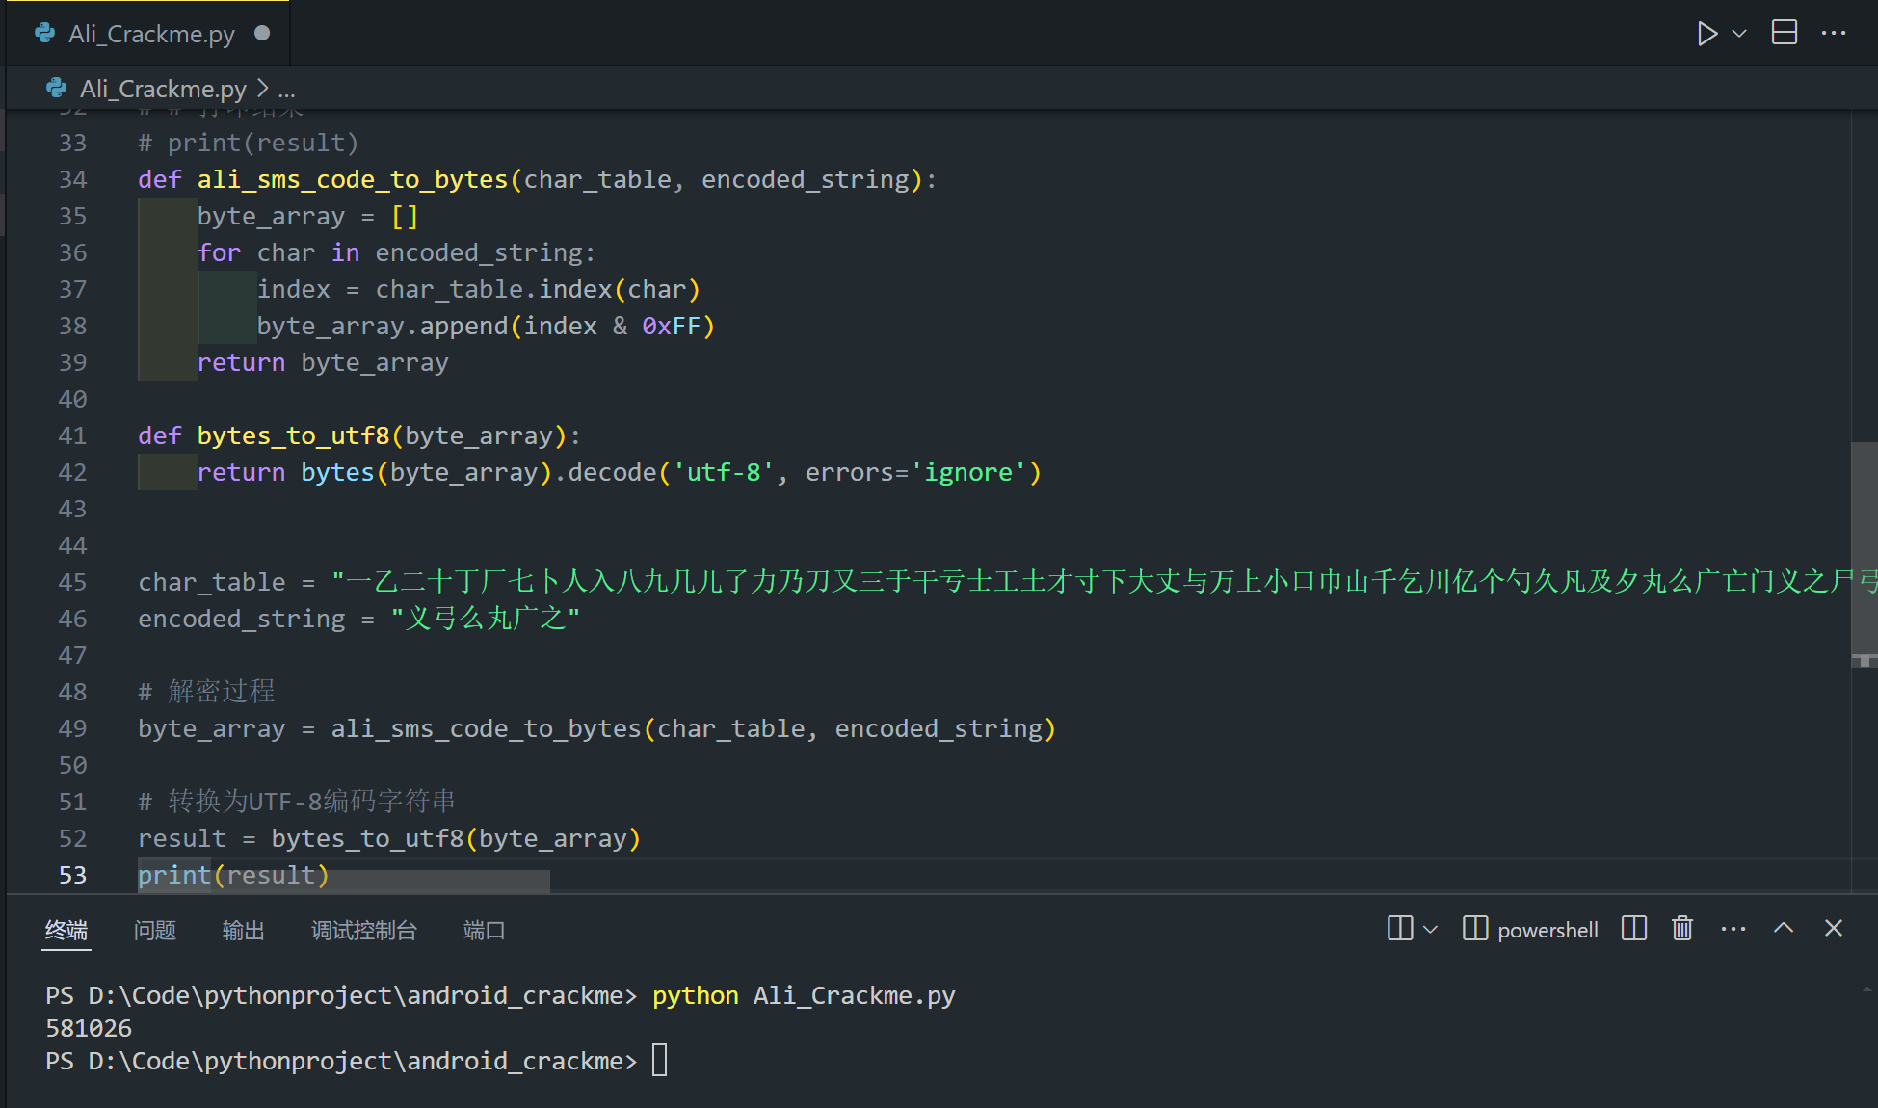Click empty list brackets on line 35
1878x1108 pixels.
[405, 217]
